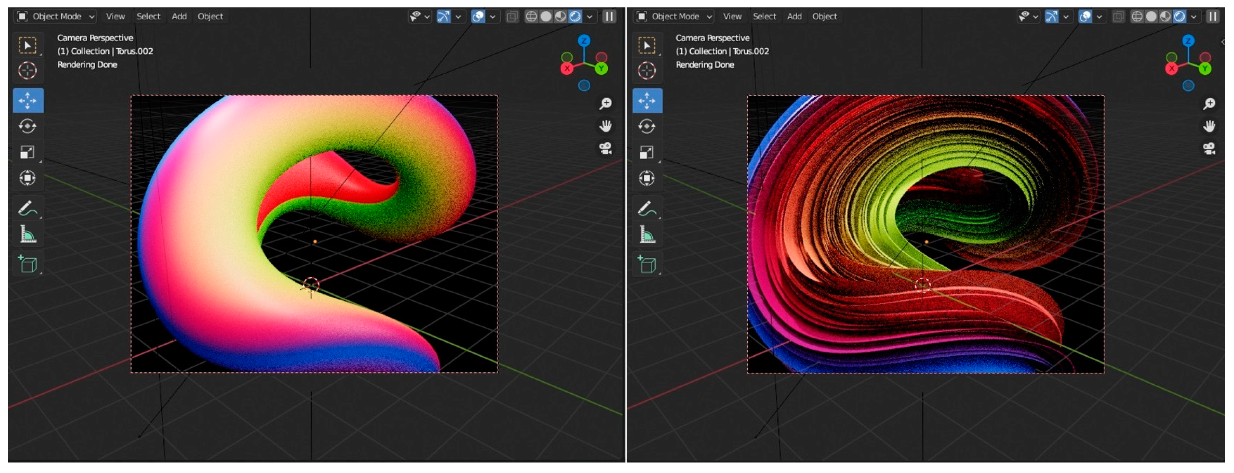The image size is (1234, 473).
Task: Choose the Annotate pencil tool in left viewport
Action: point(27,208)
